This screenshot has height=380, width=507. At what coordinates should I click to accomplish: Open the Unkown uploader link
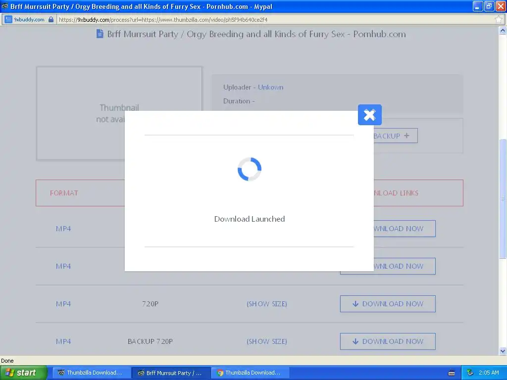[270, 87]
